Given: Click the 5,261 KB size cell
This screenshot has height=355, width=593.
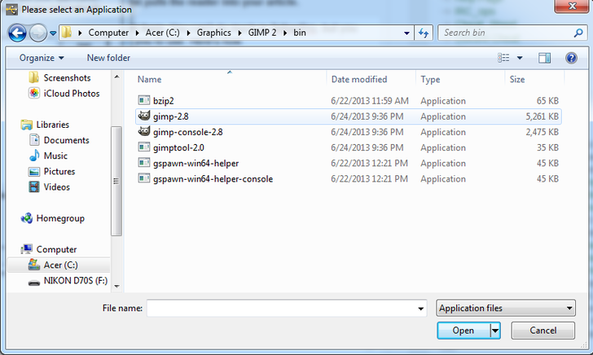Looking at the screenshot, I should point(542,116).
